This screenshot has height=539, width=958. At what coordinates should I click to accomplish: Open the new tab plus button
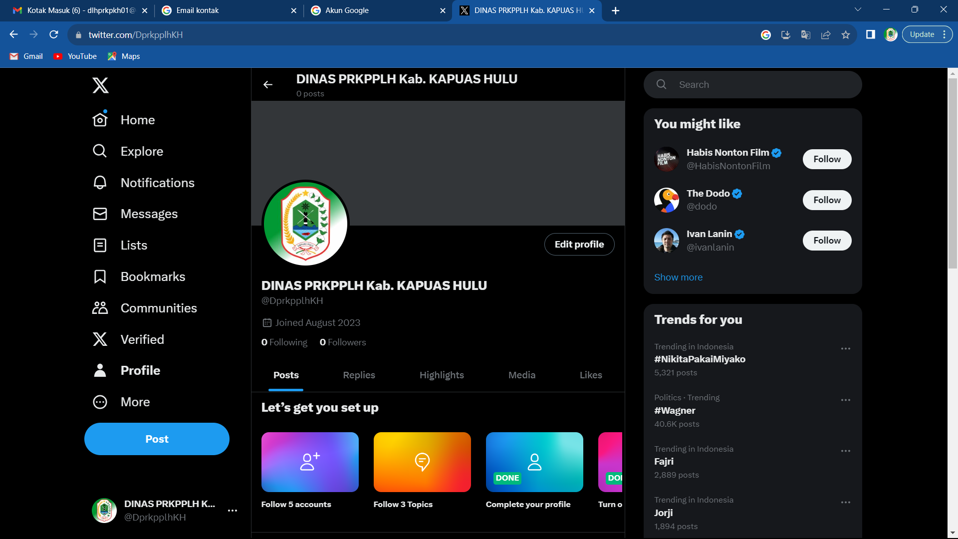pyautogui.click(x=616, y=10)
